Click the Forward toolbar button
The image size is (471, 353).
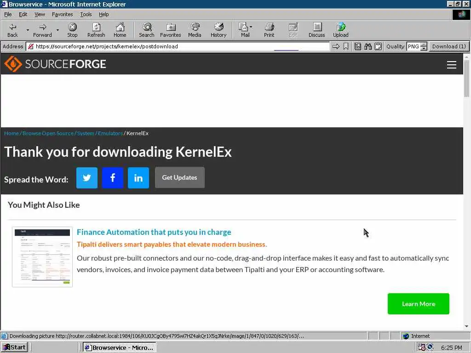click(42, 30)
